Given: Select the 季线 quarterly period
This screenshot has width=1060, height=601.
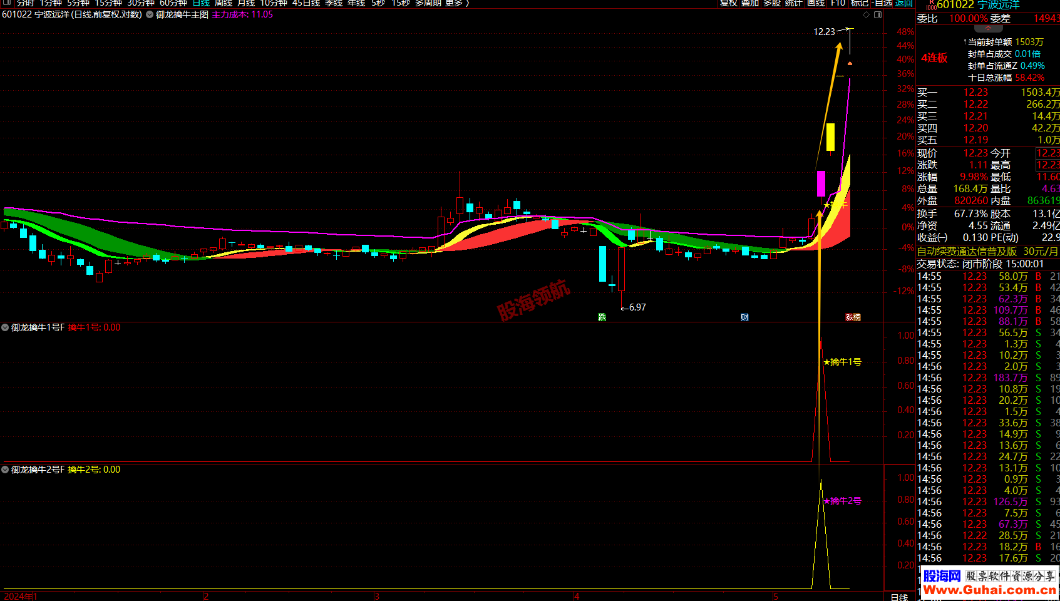Looking at the screenshot, I should [x=334, y=3].
